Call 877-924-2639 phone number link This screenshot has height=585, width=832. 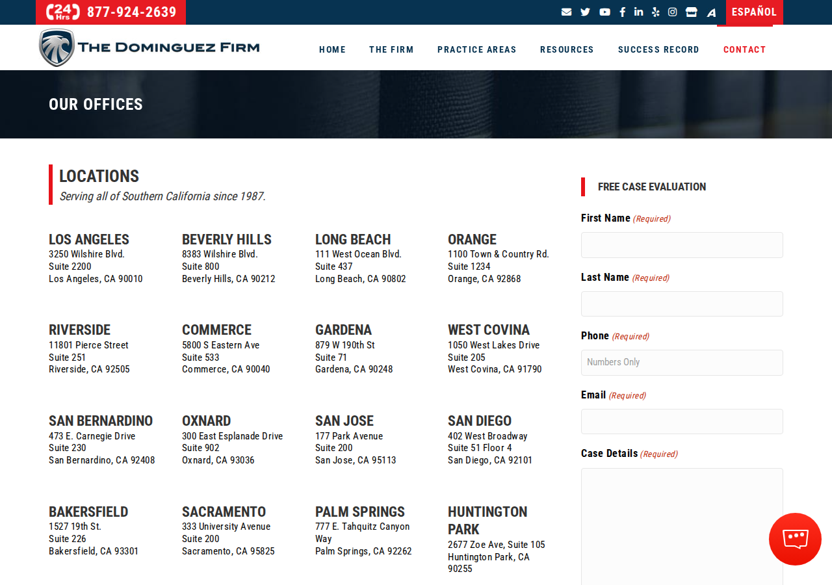132,12
